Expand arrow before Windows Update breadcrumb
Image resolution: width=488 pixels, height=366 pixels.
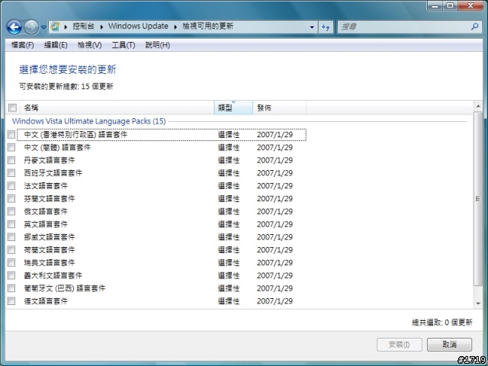(101, 27)
